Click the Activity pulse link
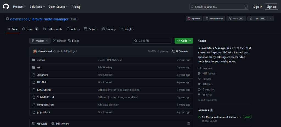This screenshot has height=127, width=281. point(207,79)
